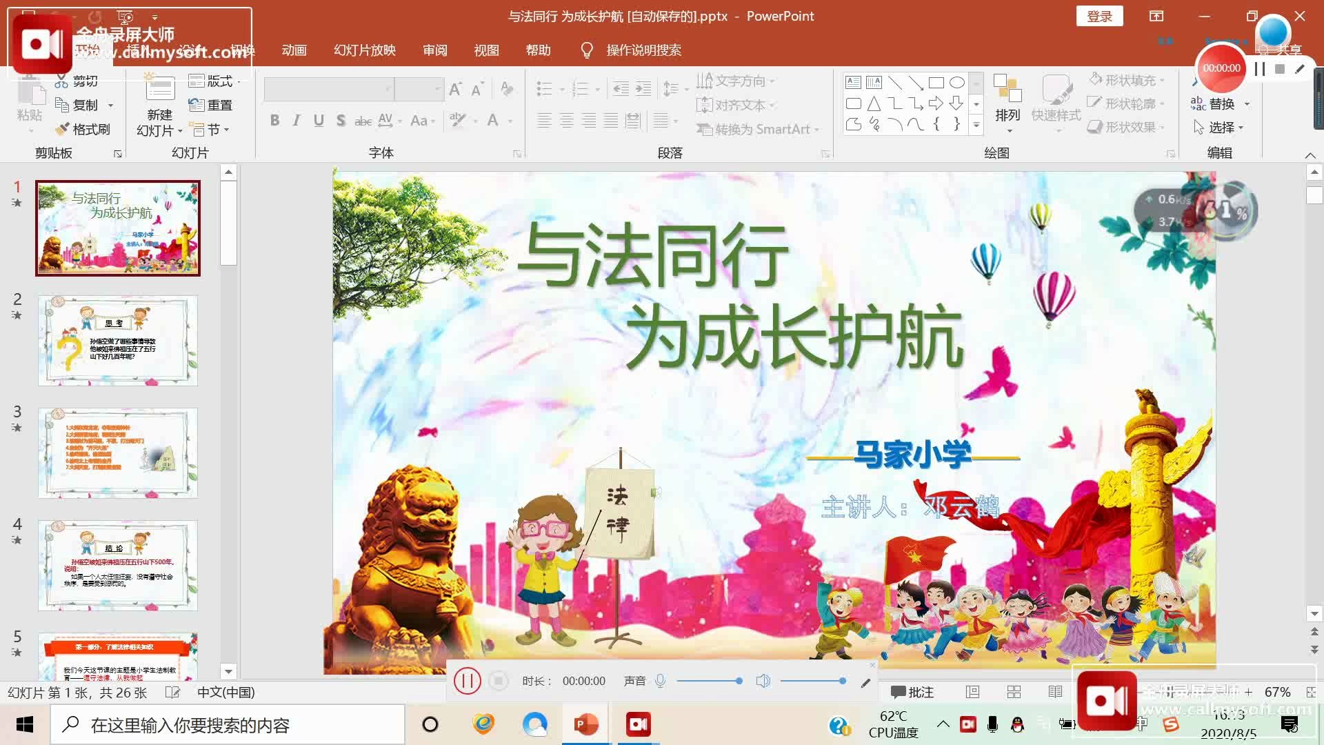
Task: Click the Notes/Comments status button
Action: click(x=912, y=692)
